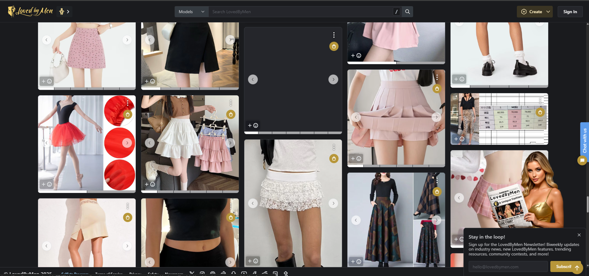Open three-dot menu on red tutu card
This screenshot has width=589, height=276.
click(128, 103)
